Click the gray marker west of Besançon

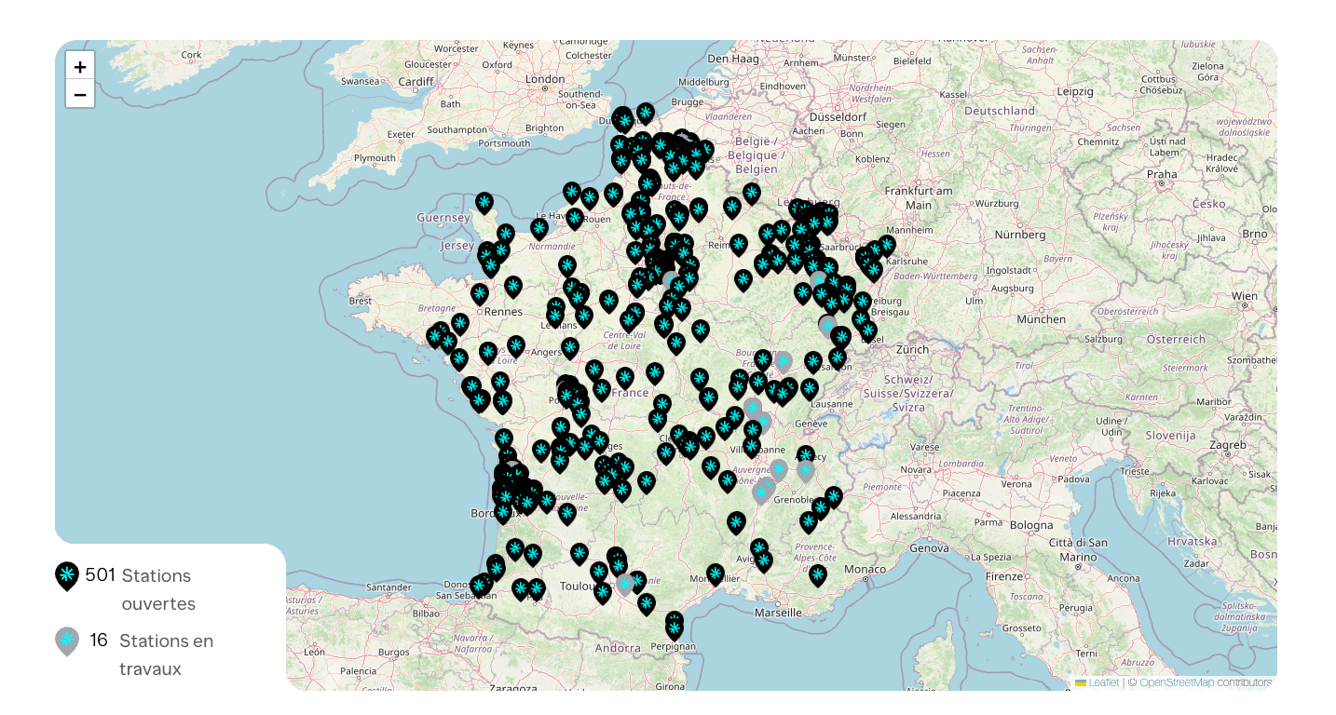tap(784, 361)
